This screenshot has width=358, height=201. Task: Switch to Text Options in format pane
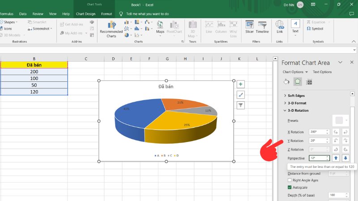(x=322, y=72)
